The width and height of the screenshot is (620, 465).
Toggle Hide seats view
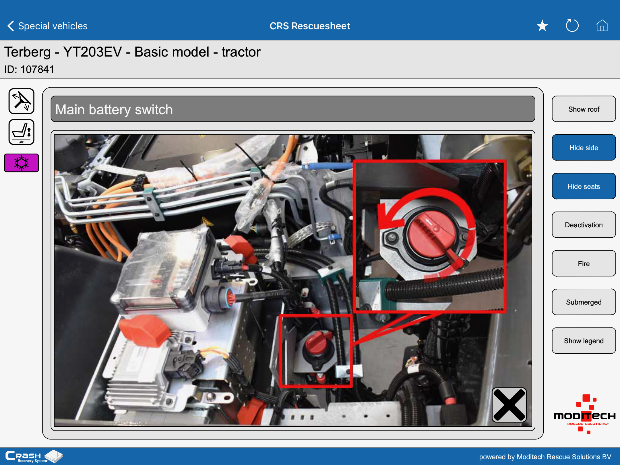(584, 186)
